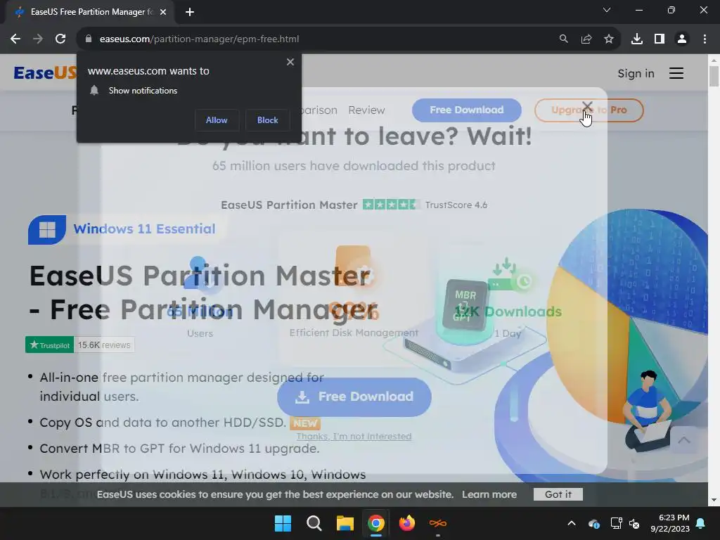Open the Windows Start menu
Viewport: 720px width, 540px height.
click(x=283, y=523)
